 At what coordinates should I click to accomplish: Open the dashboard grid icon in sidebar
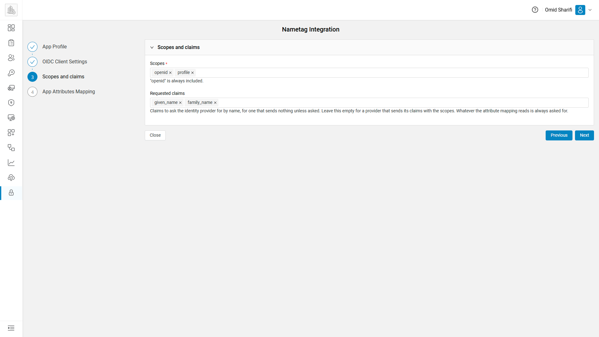[x=11, y=28]
